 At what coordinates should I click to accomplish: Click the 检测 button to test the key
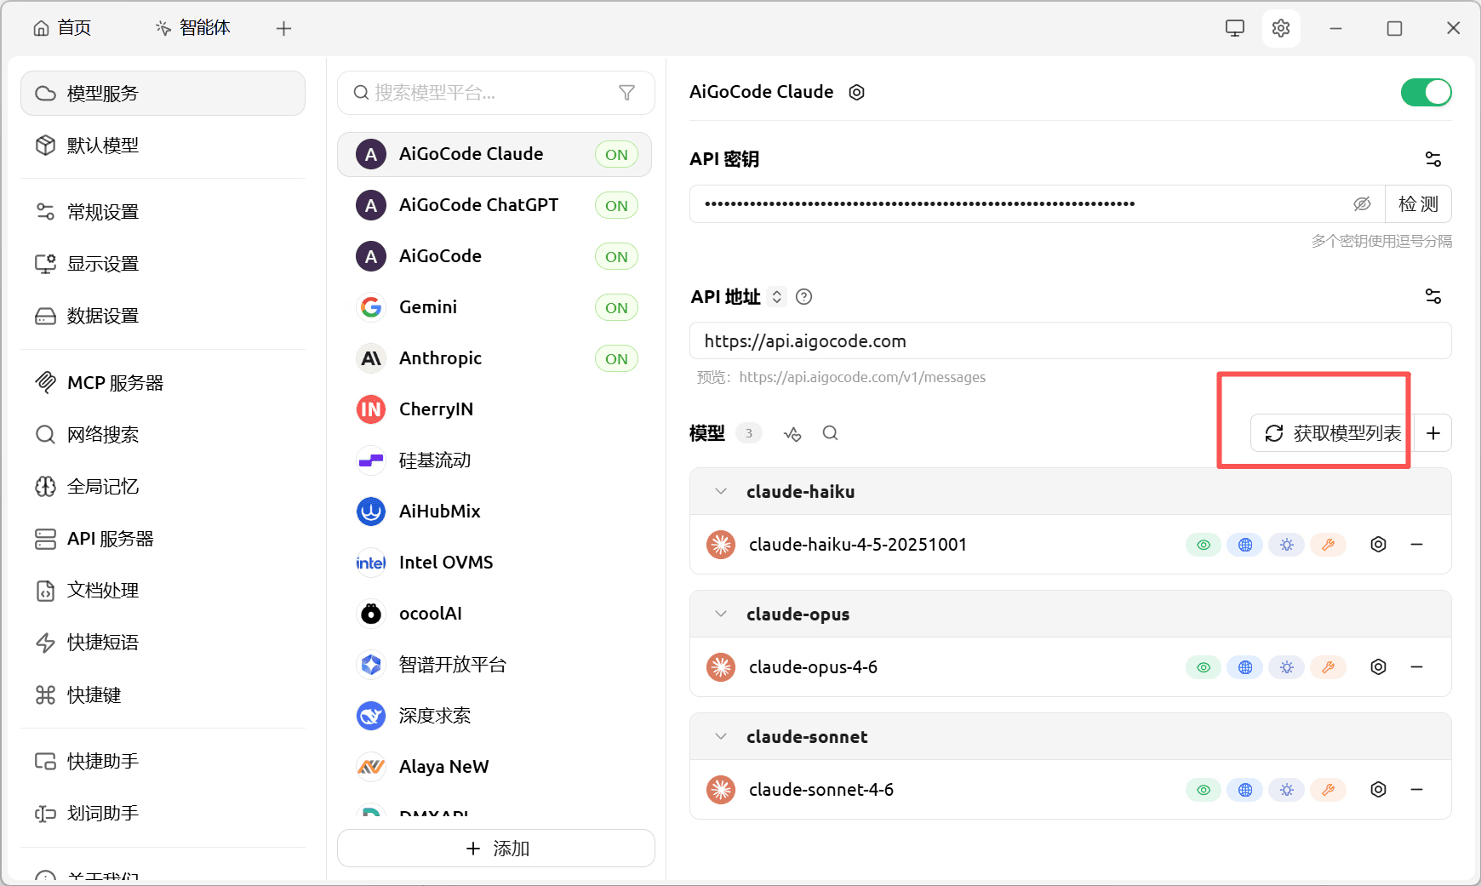click(x=1418, y=204)
